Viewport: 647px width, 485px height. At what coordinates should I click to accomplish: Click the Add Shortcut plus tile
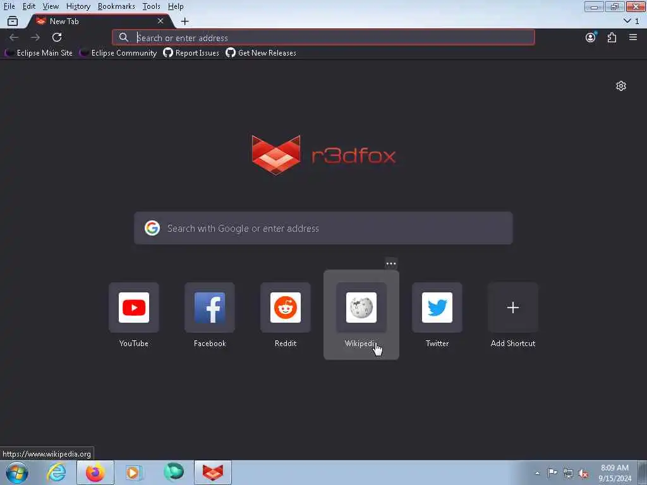tap(513, 308)
